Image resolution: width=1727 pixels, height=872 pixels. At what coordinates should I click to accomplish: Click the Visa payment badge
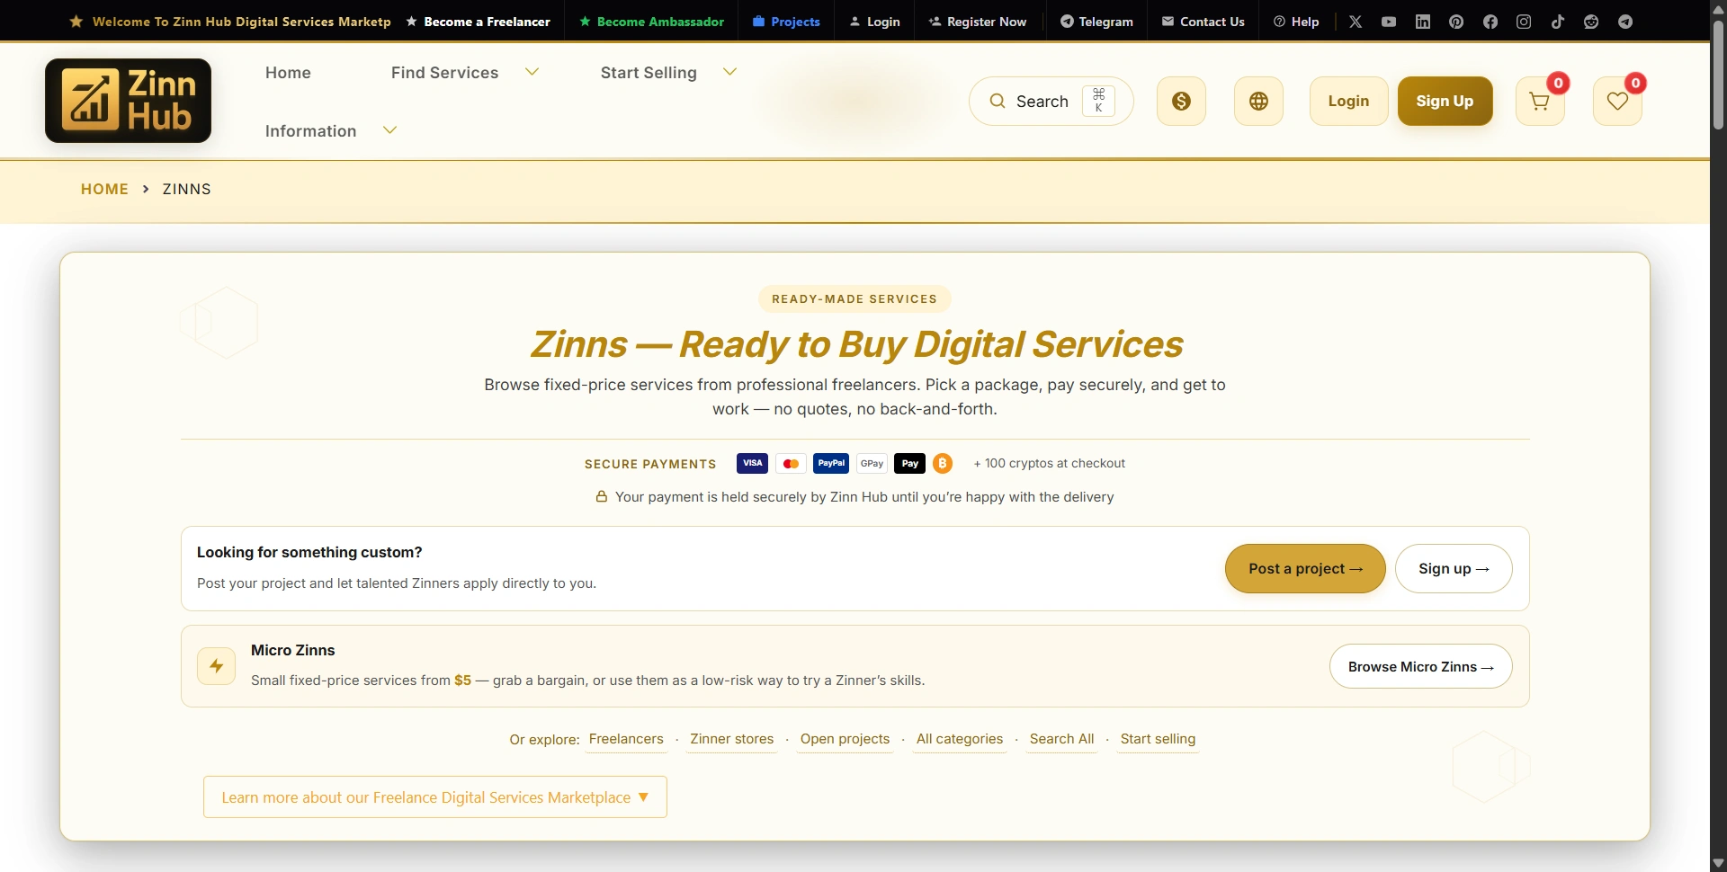tap(752, 463)
